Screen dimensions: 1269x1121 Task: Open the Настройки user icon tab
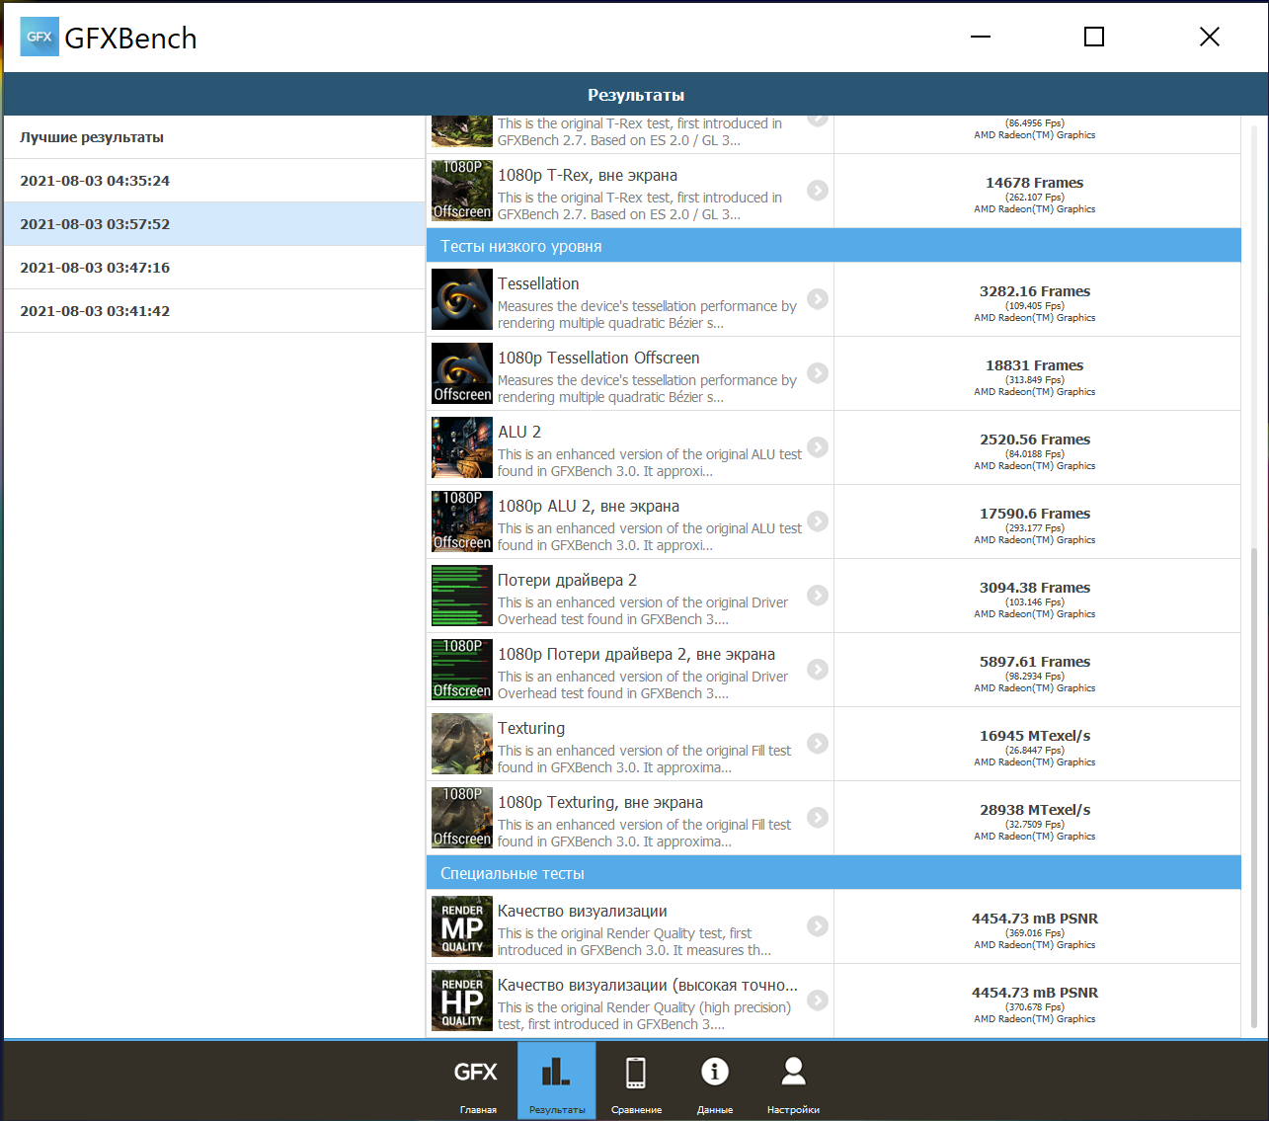tap(793, 1071)
